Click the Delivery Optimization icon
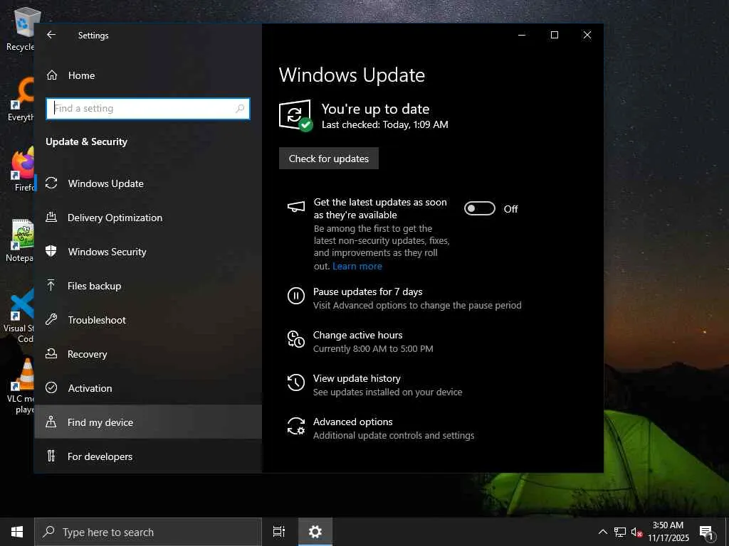The image size is (729, 546). click(51, 217)
